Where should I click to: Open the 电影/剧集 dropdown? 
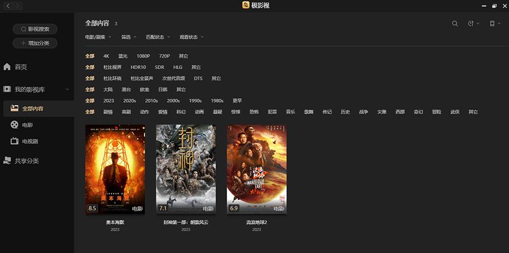pos(98,37)
